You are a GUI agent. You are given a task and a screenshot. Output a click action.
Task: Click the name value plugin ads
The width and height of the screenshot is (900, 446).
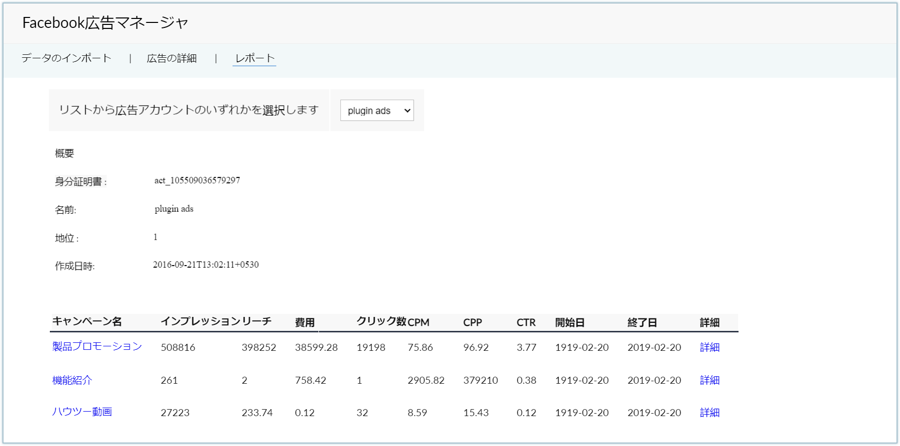pyautogui.click(x=174, y=209)
